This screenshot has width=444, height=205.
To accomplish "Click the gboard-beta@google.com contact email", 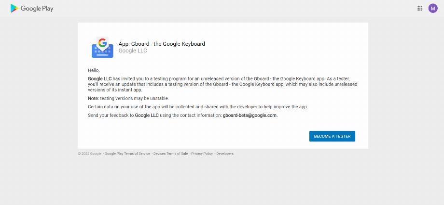I will [x=250, y=115].
